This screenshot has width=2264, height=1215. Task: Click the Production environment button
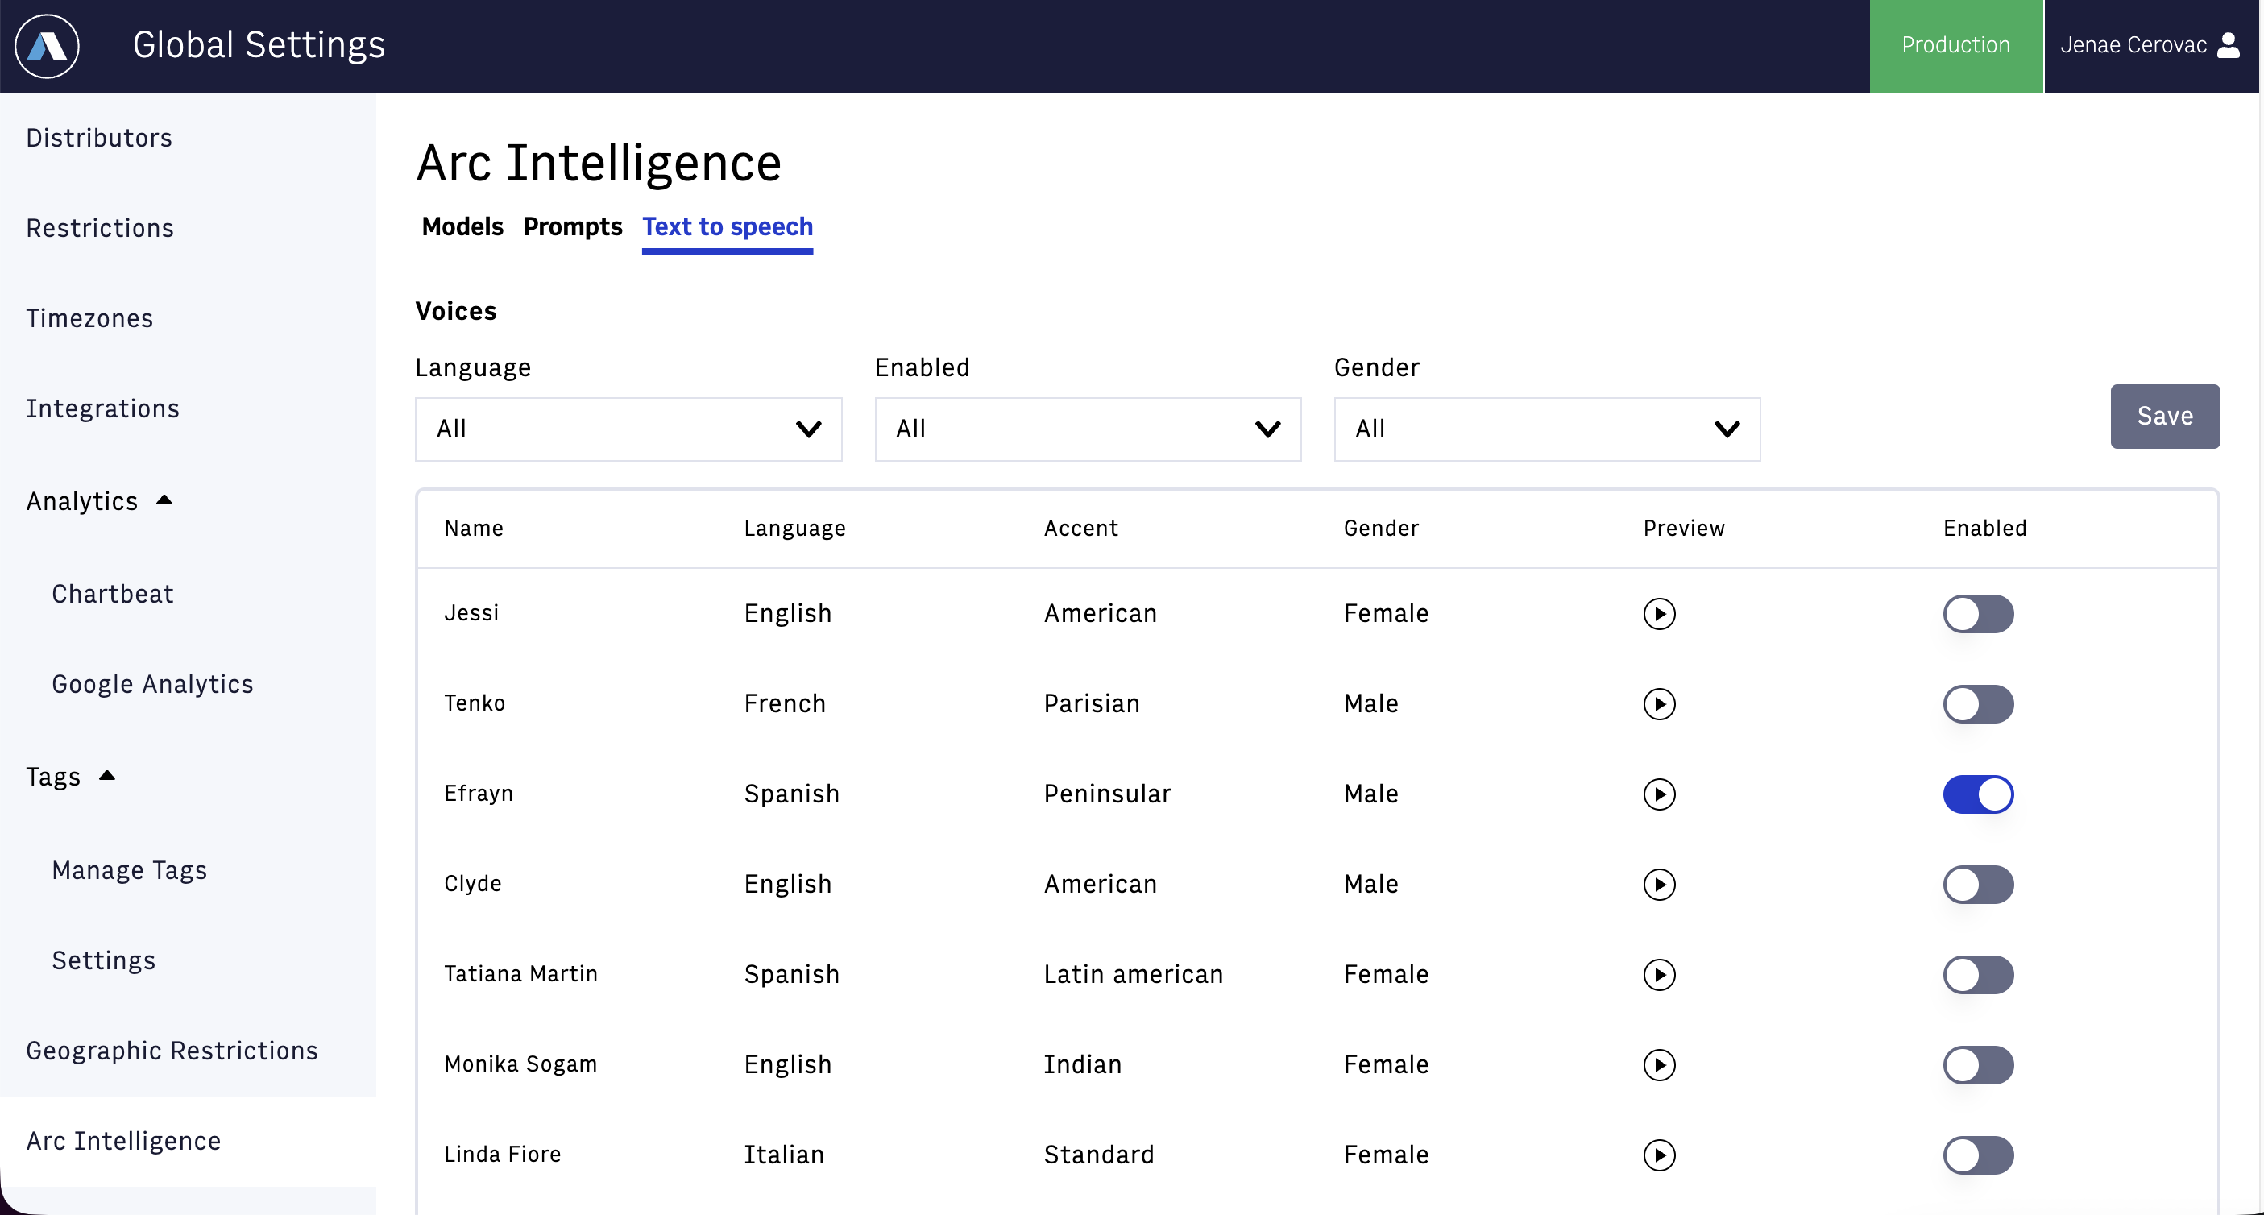1955,46
